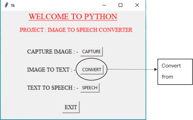Screen dimensions: 193x120
Task: Click the tk feather icon in title bar
Action: (x=6, y=5)
